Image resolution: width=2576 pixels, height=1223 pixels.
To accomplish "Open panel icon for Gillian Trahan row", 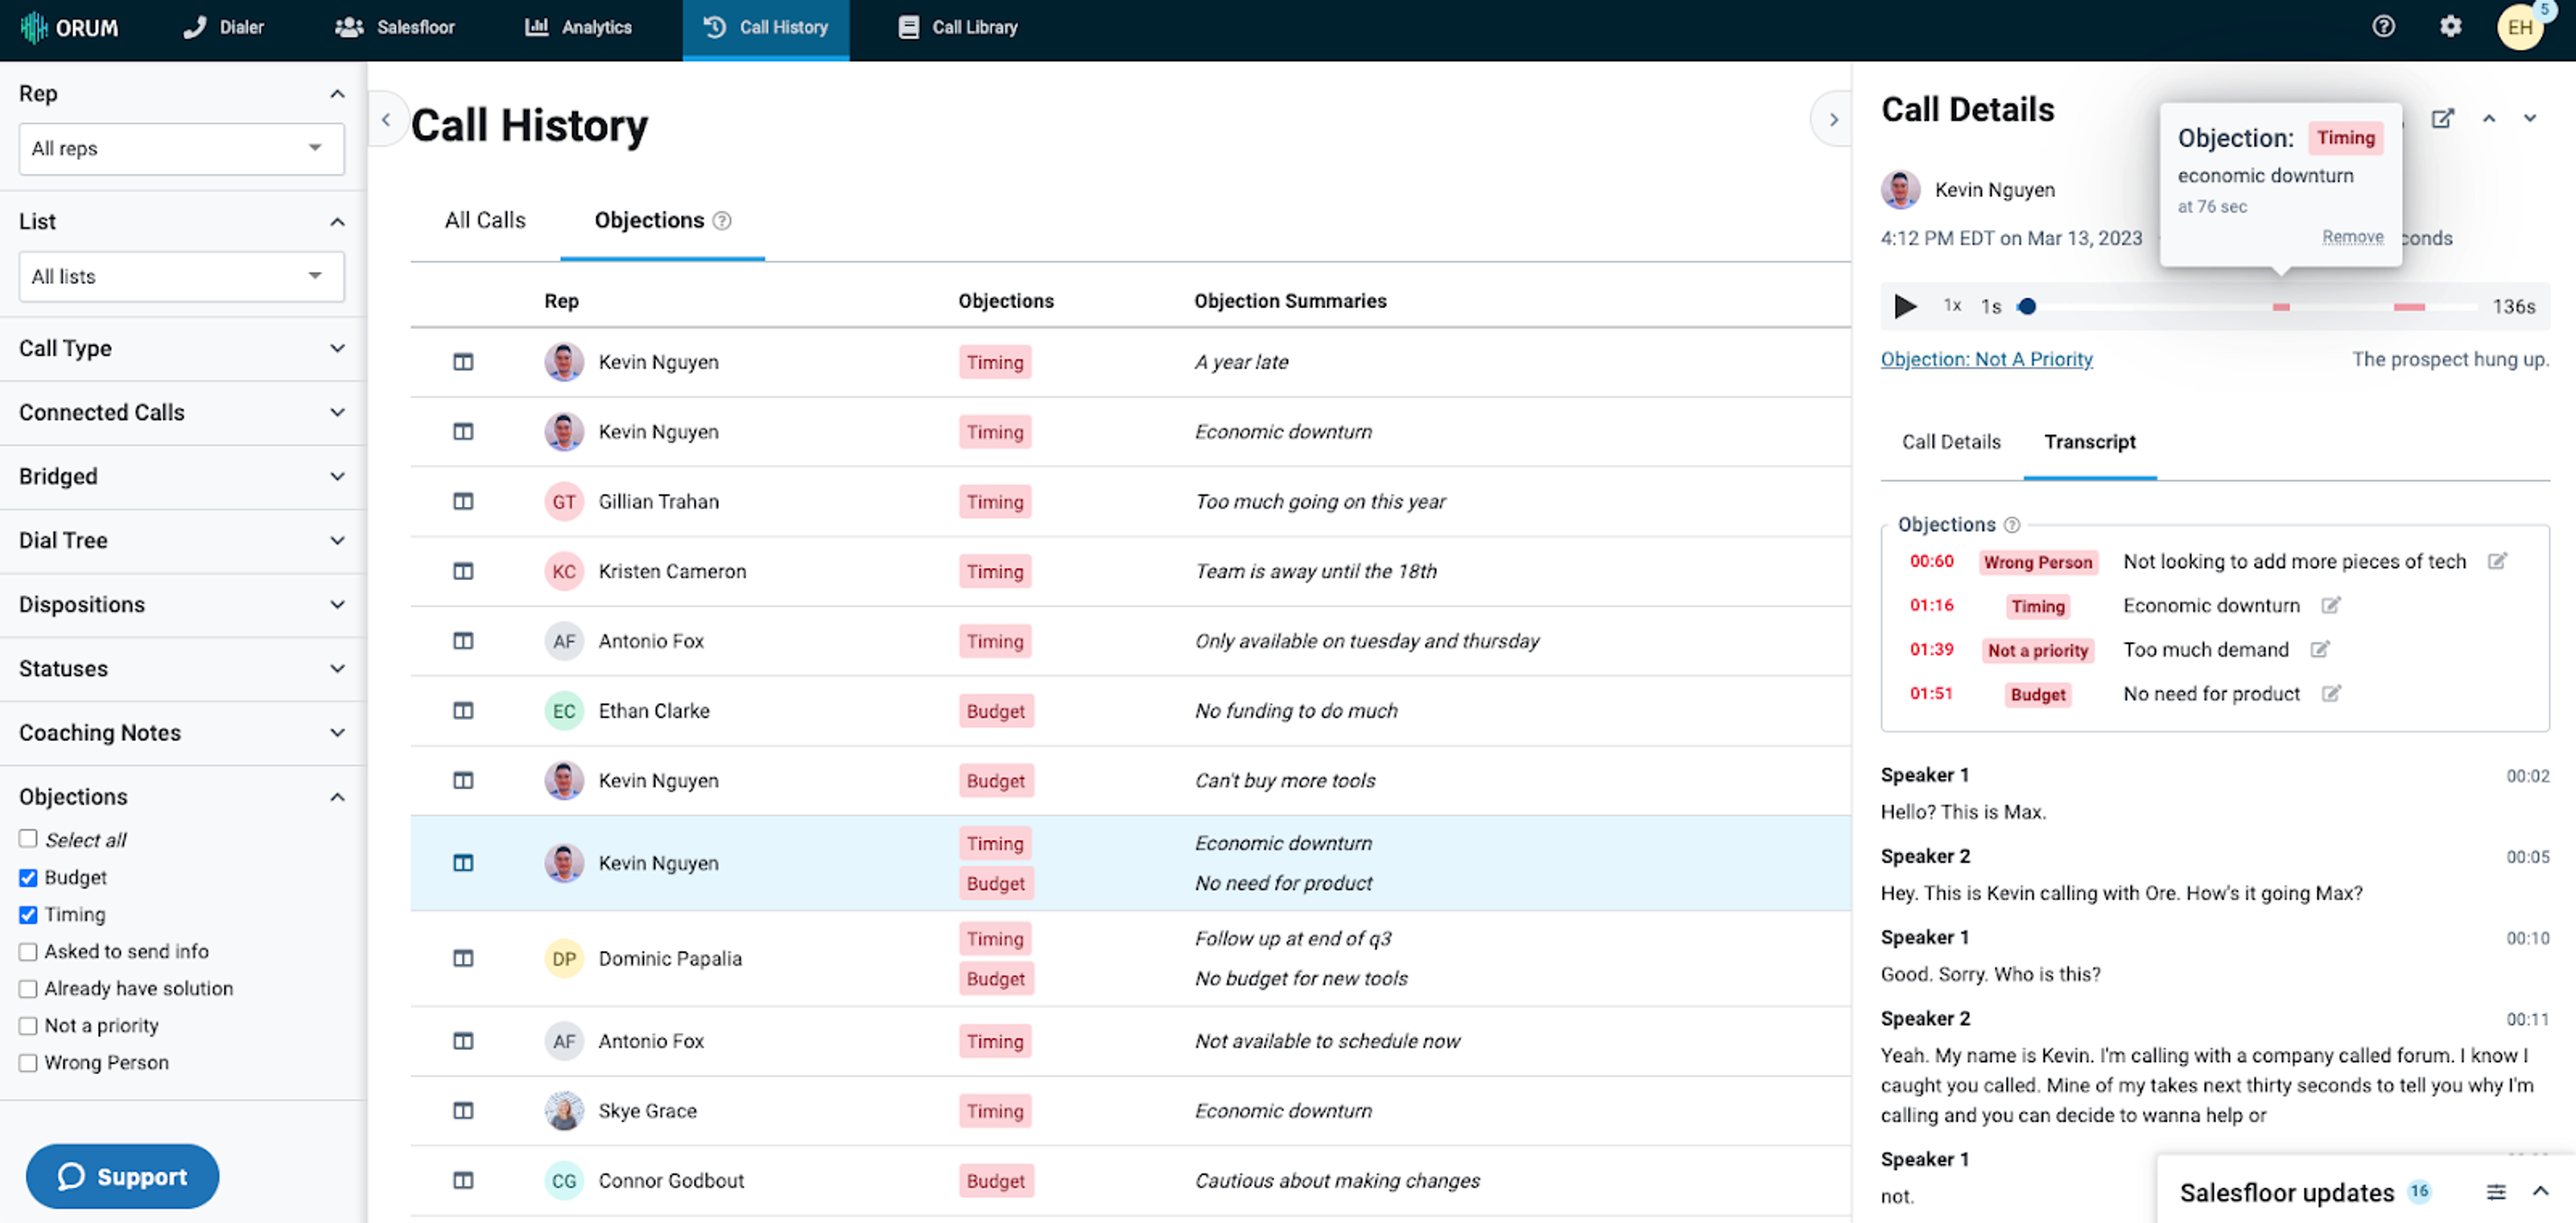I will pos(463,502).
